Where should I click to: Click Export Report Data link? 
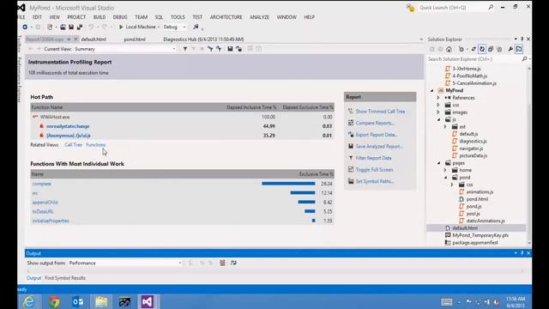click(377, 135)
